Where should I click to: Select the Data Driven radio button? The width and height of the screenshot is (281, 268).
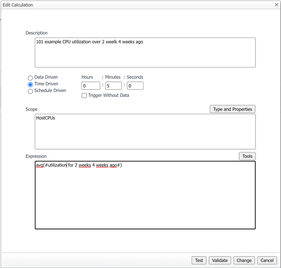[x=31, y=78]
